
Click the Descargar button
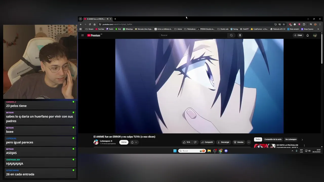pyautogui.click(x=223, y=142)
